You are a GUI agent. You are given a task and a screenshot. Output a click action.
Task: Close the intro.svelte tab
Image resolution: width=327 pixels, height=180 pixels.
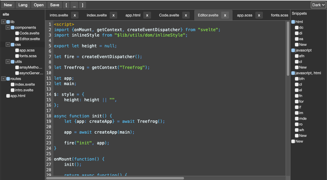click(75, 15)
